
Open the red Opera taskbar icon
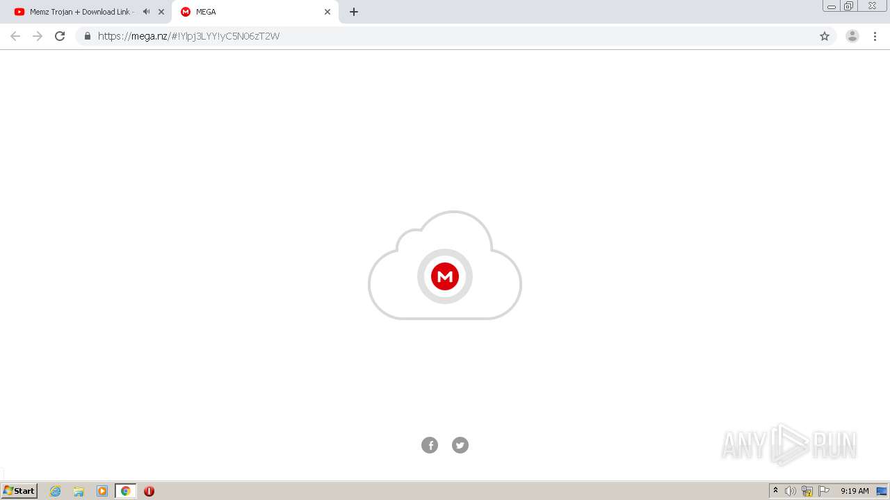coord(149,491)
